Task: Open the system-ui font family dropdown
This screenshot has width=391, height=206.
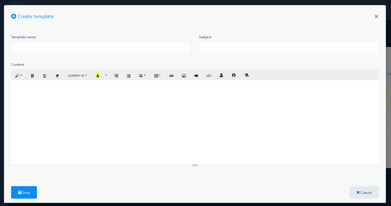Action: pos(77,75)
